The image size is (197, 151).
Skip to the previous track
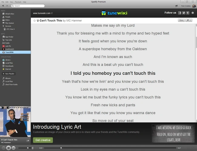[x=3, y=148]
